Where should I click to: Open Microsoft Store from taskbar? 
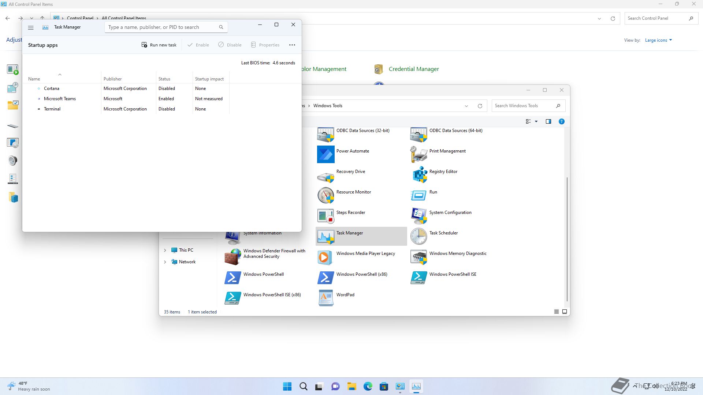(384, 386)
